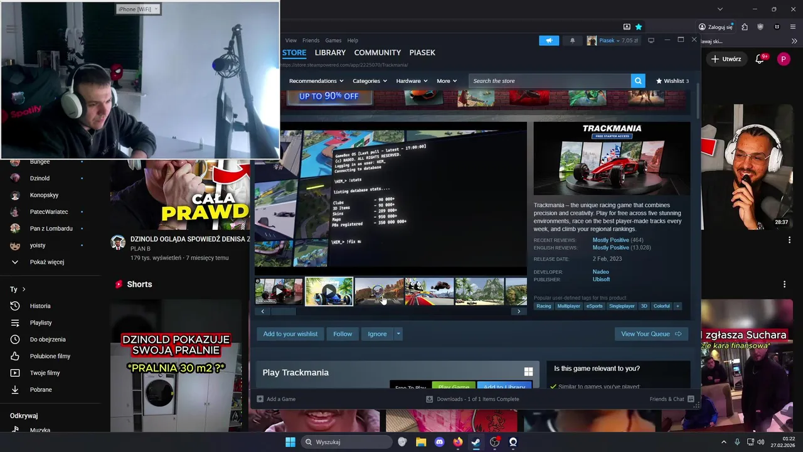Open the Steam View menu
The height and width of the screenshot is (452, 803).
(291, 40)
